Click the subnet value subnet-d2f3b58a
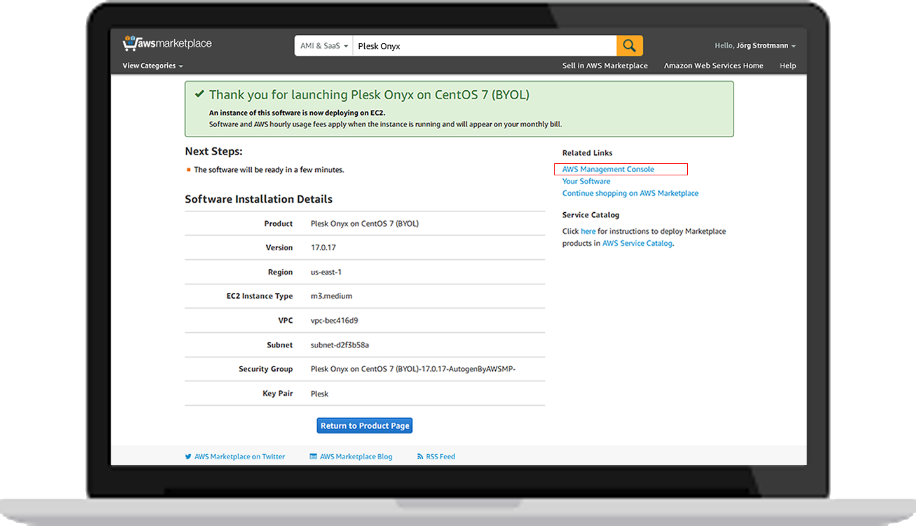This screenshot has height=526, width=916. click(x=340, y=345)
